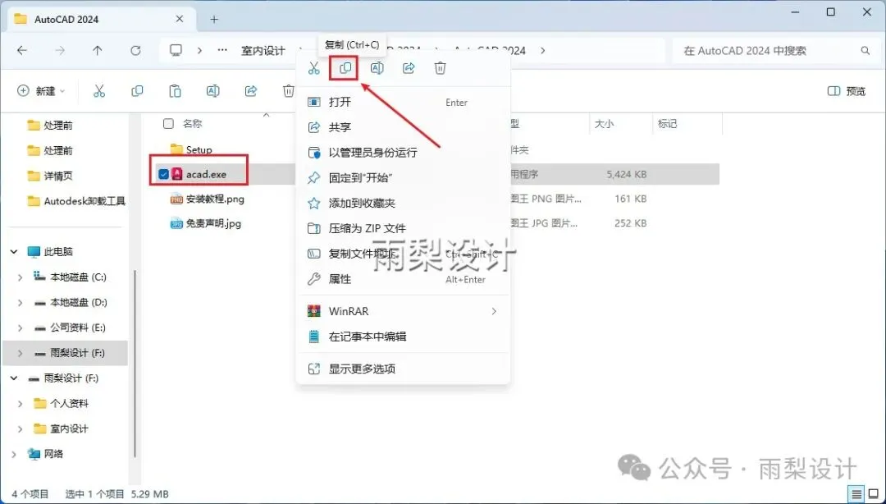Viewport: 886px width, 504px height.
Task: Choose 固定到"开始" in context menu
Action: [x=404, y=177]
